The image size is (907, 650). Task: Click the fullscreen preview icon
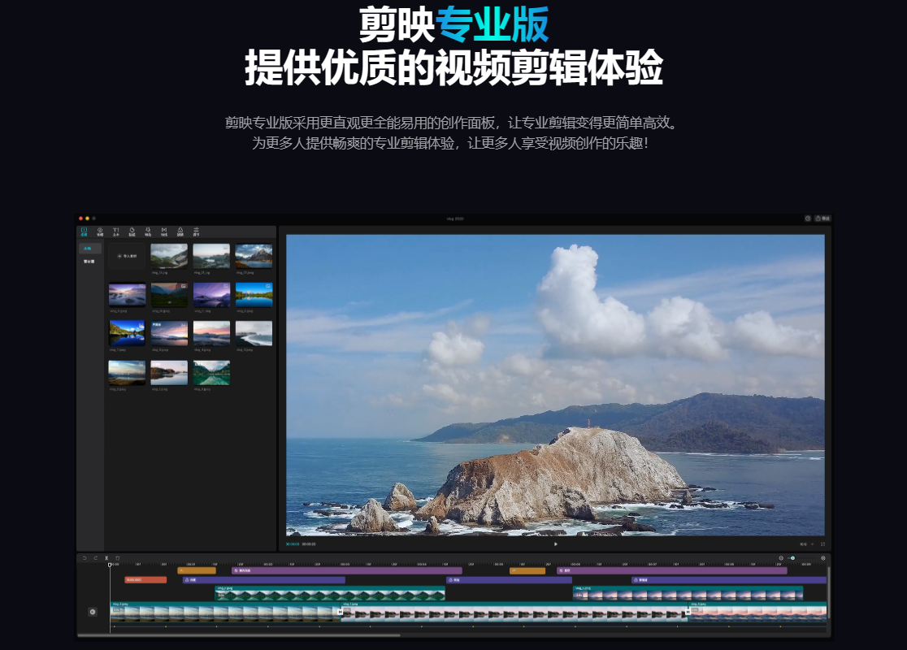click(x=822, y=544)
